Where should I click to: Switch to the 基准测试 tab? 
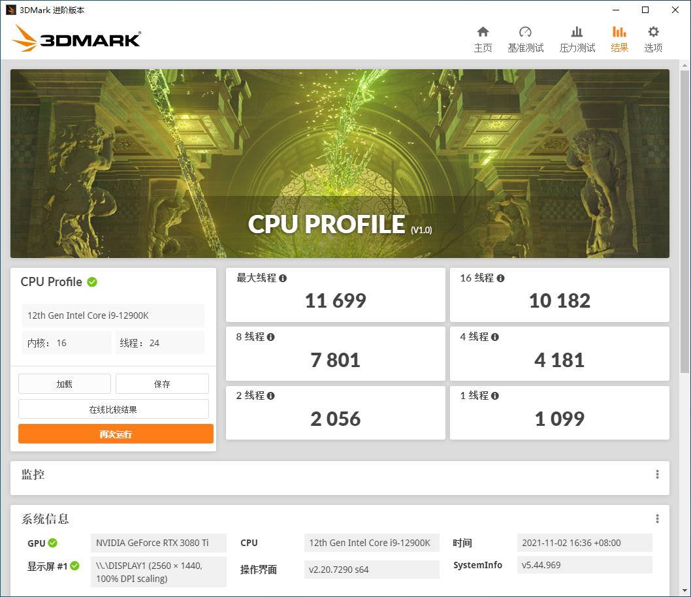point(525,38)
